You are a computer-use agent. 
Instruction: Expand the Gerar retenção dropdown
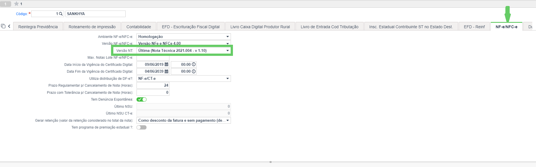click(x=183, y=120)
